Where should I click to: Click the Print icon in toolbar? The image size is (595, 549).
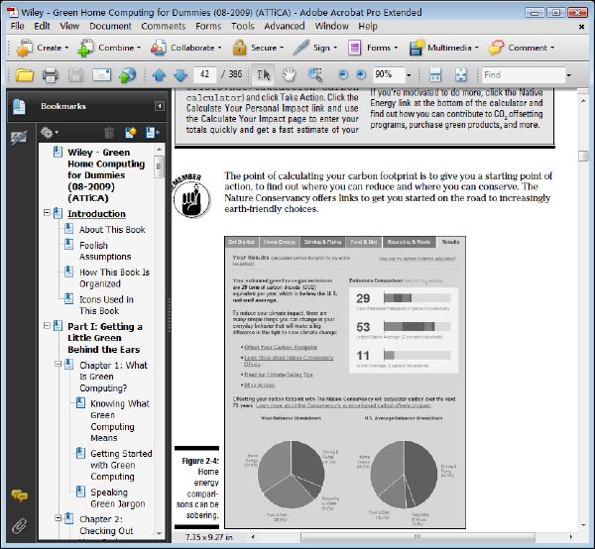click(51, 74)
